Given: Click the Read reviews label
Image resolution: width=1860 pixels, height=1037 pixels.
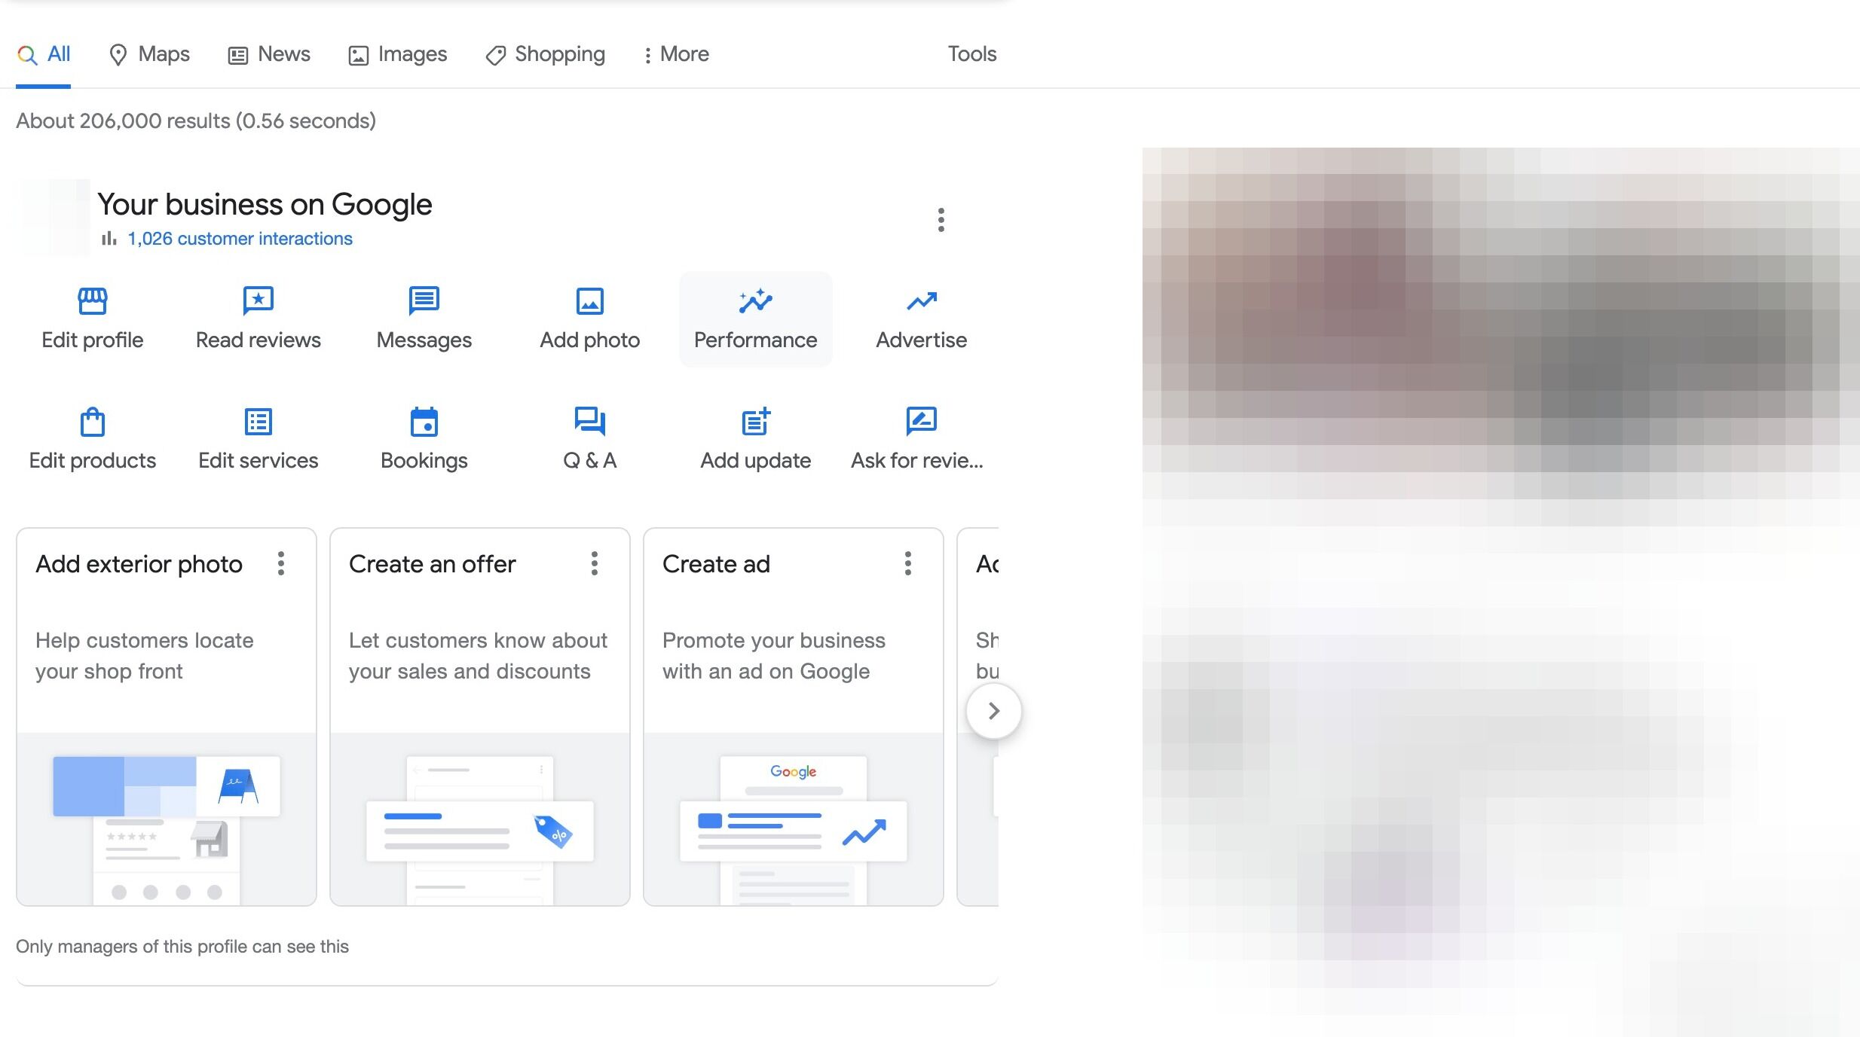Looking at the screenshot, I should coord(259,340).
